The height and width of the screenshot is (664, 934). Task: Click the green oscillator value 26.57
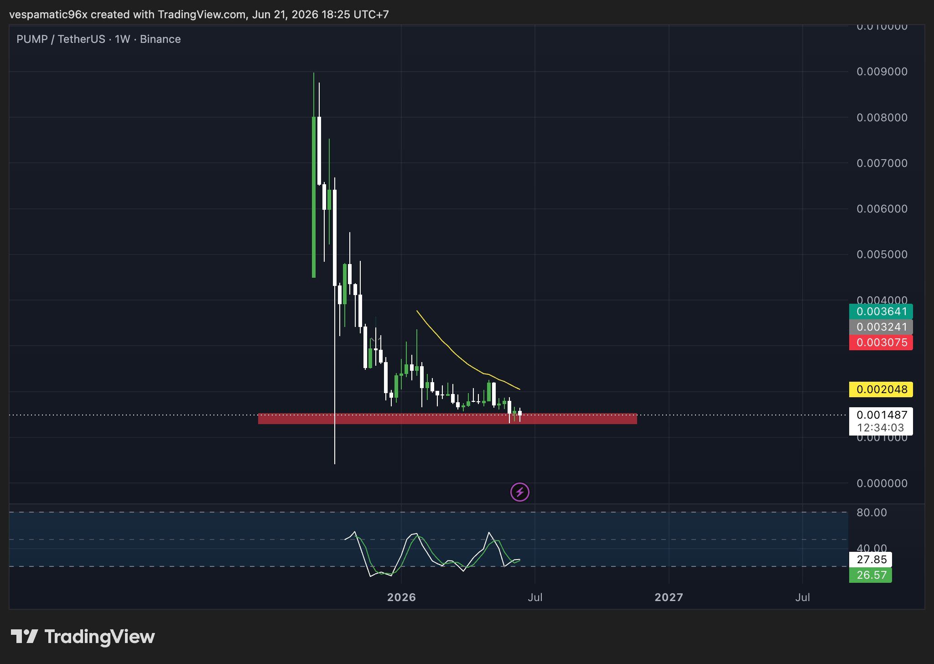pyautogui.click(x=870, y=575)
